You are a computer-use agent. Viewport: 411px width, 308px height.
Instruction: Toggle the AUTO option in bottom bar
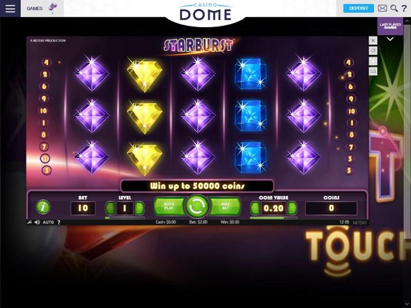click(x=48, y=222)
